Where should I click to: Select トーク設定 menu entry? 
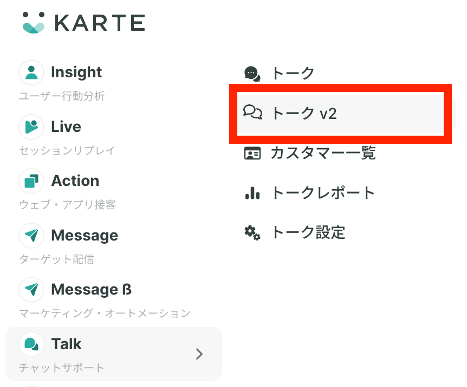coord(308,232)
